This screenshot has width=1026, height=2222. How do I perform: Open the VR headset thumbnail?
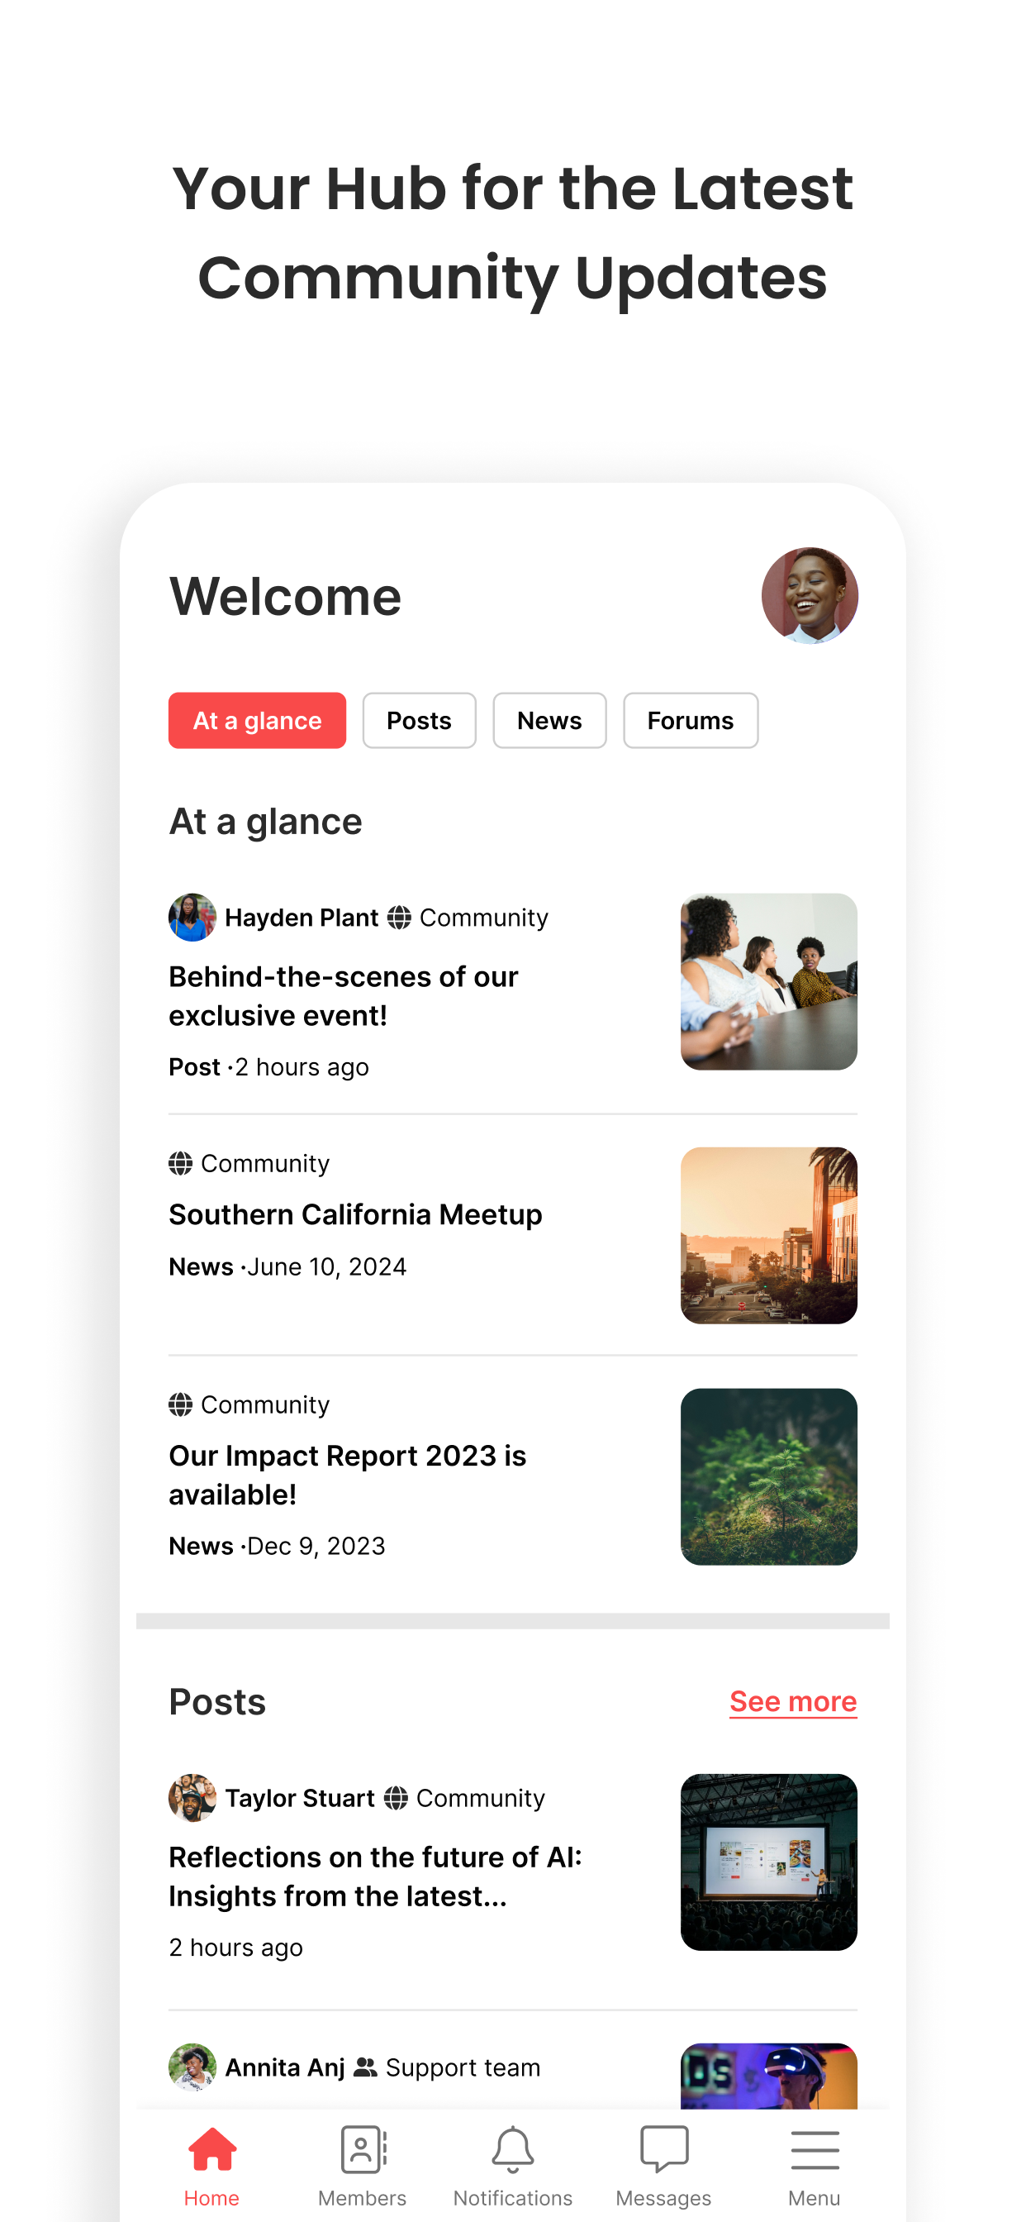tap(769, 2077)
